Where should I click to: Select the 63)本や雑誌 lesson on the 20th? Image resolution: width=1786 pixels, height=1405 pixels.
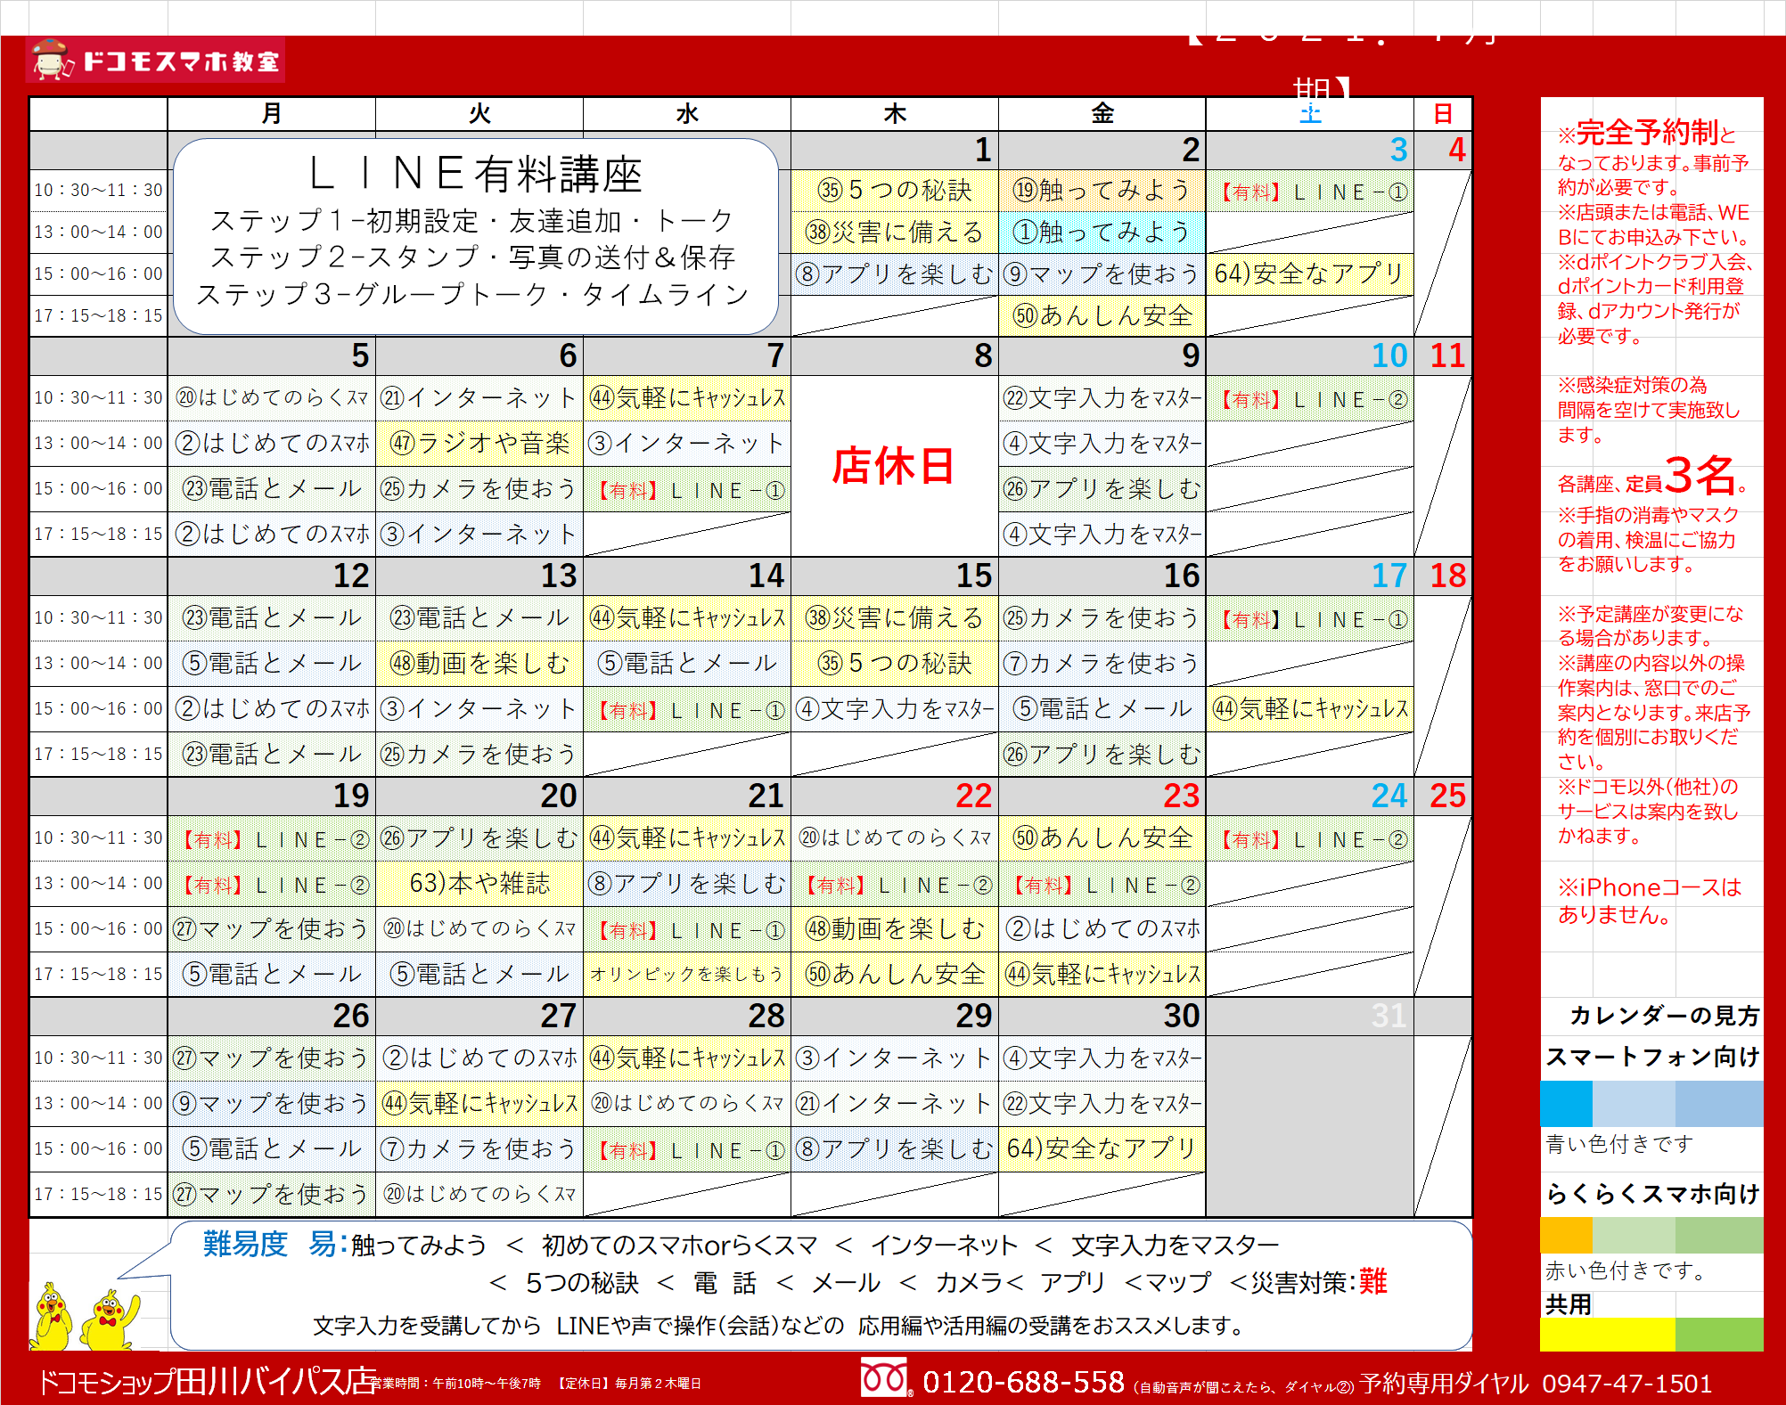pos(479,884)
